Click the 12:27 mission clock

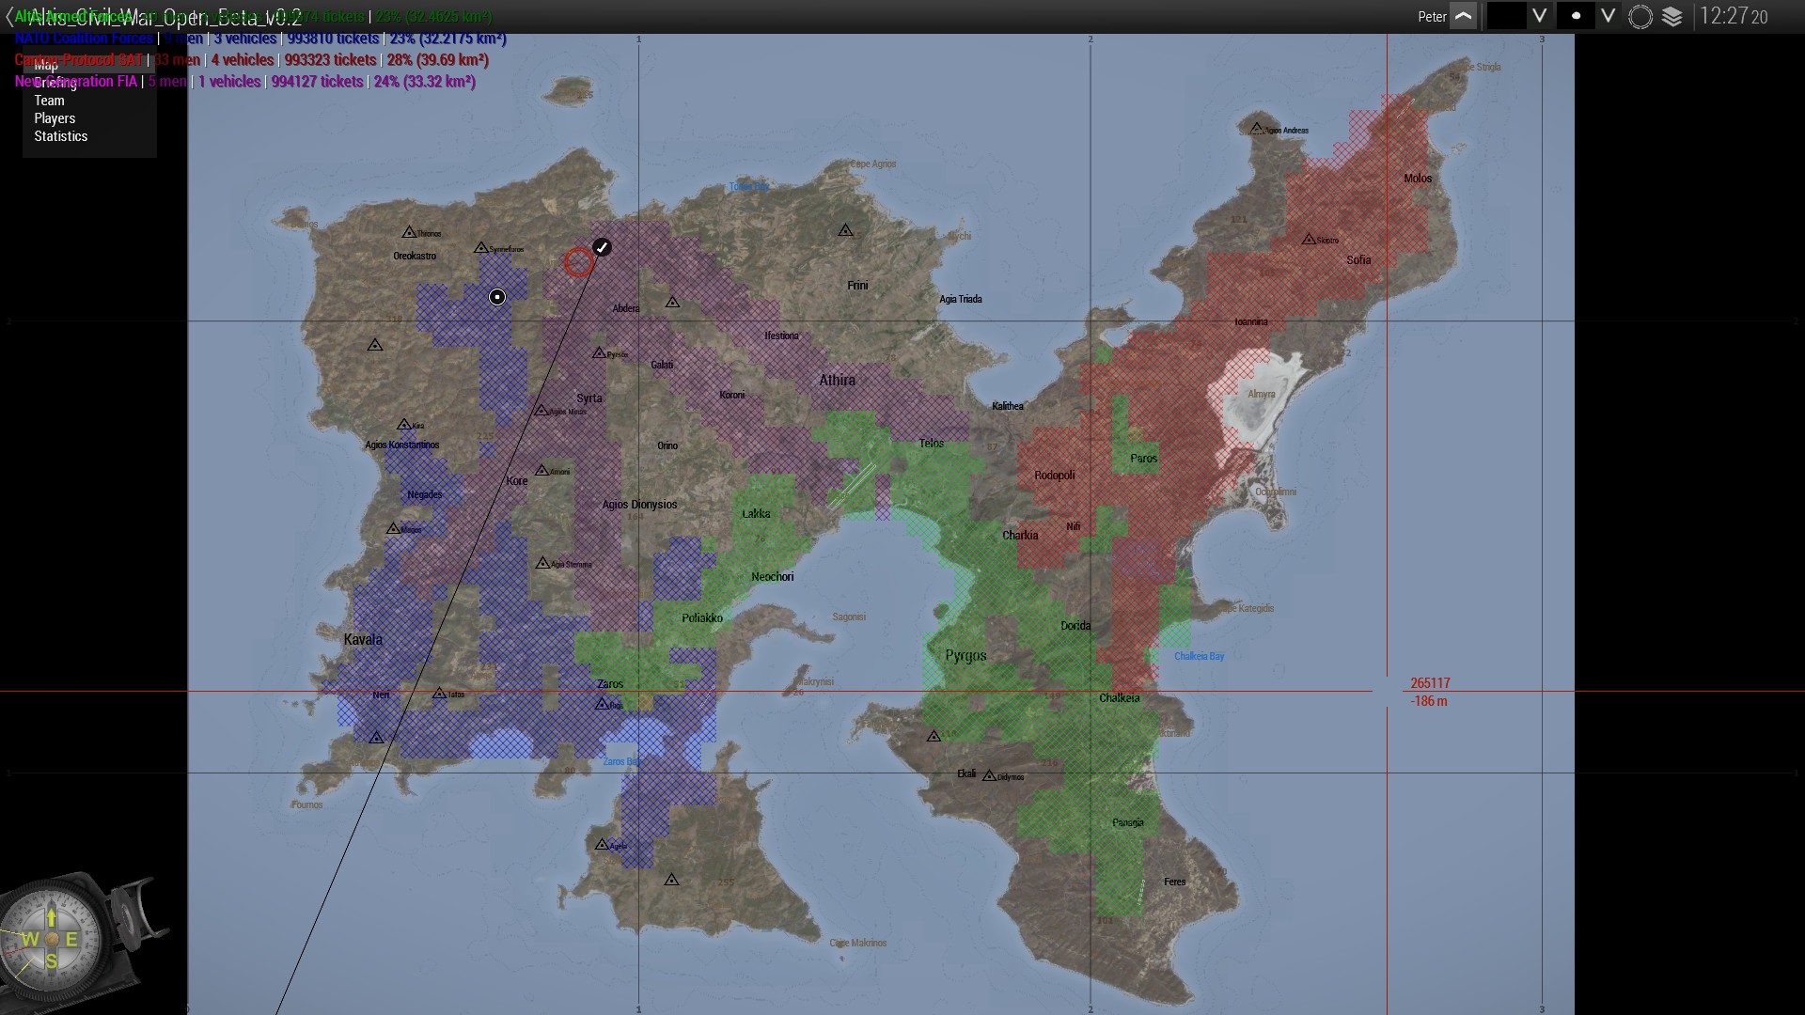(x=1733, y=17)
